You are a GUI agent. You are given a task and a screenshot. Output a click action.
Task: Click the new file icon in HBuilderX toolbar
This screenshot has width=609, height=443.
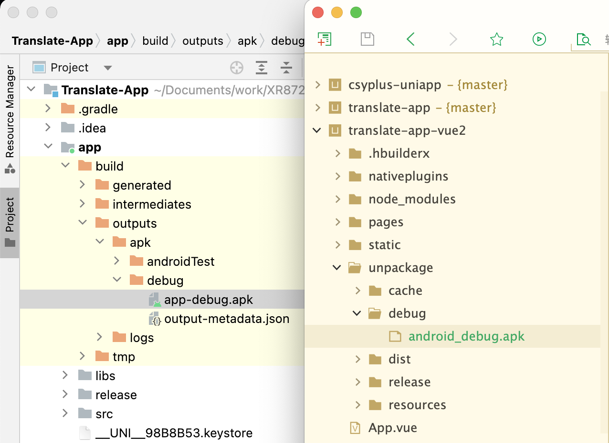click(x=325, y=39)
